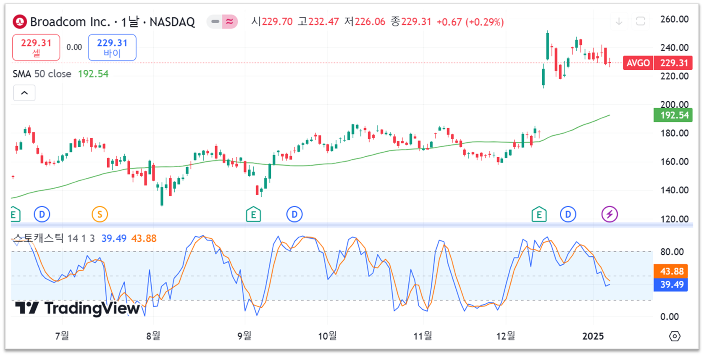Toggle the pink approximate-sign data indicator

coord(230,21)
